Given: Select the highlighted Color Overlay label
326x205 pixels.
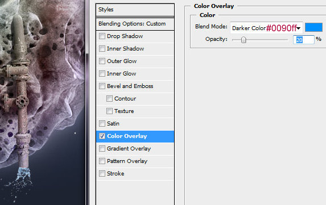Looking at the screenshot, I should coord(127,136).
